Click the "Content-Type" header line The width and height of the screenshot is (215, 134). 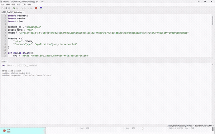tap(45, 44)
